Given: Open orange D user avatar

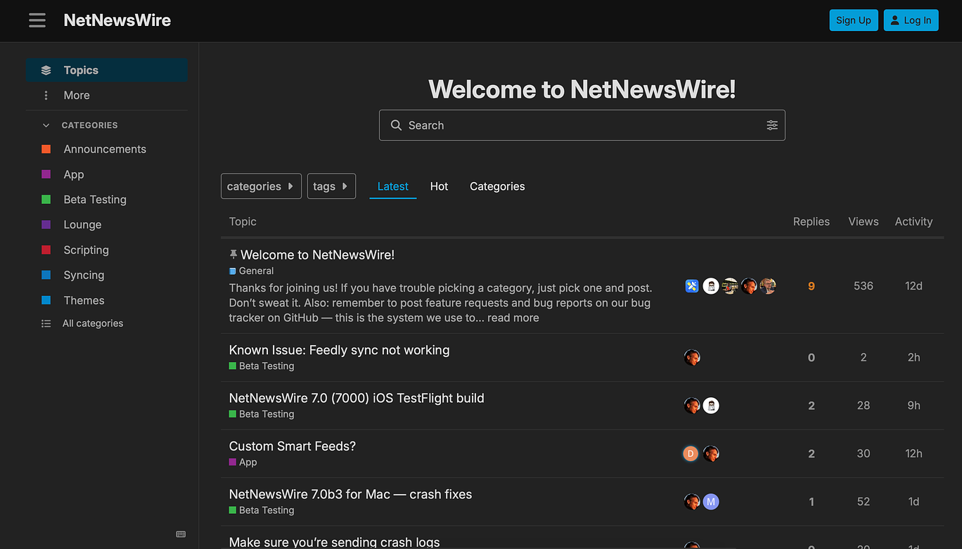Looking at the screenshot, I should pos(691,454).
